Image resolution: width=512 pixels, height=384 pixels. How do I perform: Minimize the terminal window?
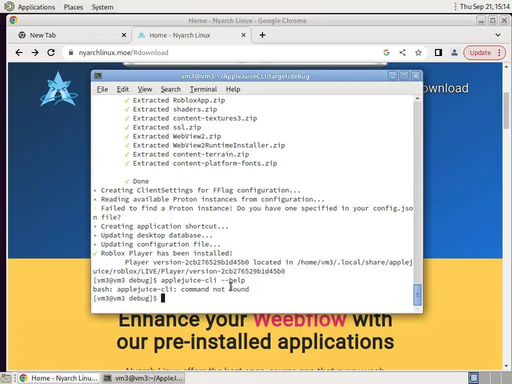(x=393, y=76)
